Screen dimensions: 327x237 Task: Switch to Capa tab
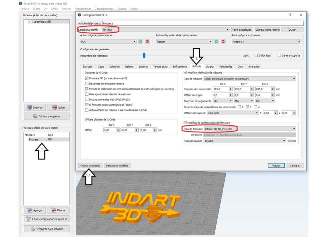tap(101, 67)
